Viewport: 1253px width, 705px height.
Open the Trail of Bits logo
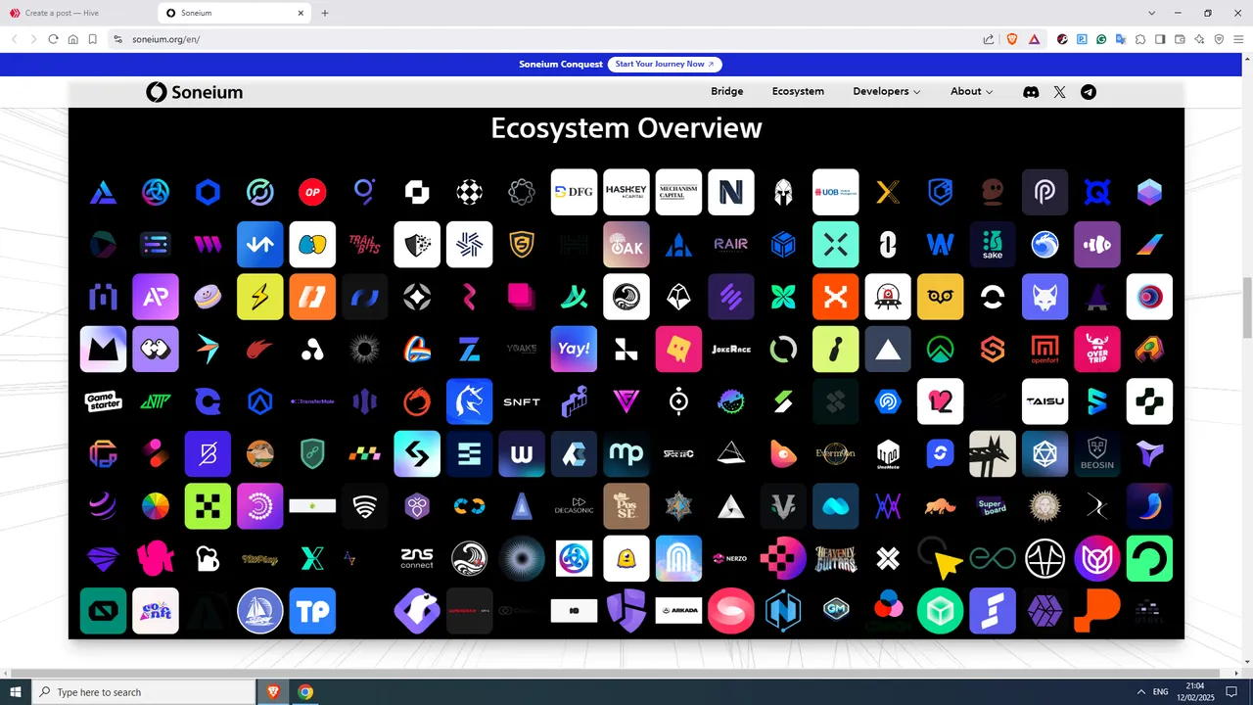[364, 245]
